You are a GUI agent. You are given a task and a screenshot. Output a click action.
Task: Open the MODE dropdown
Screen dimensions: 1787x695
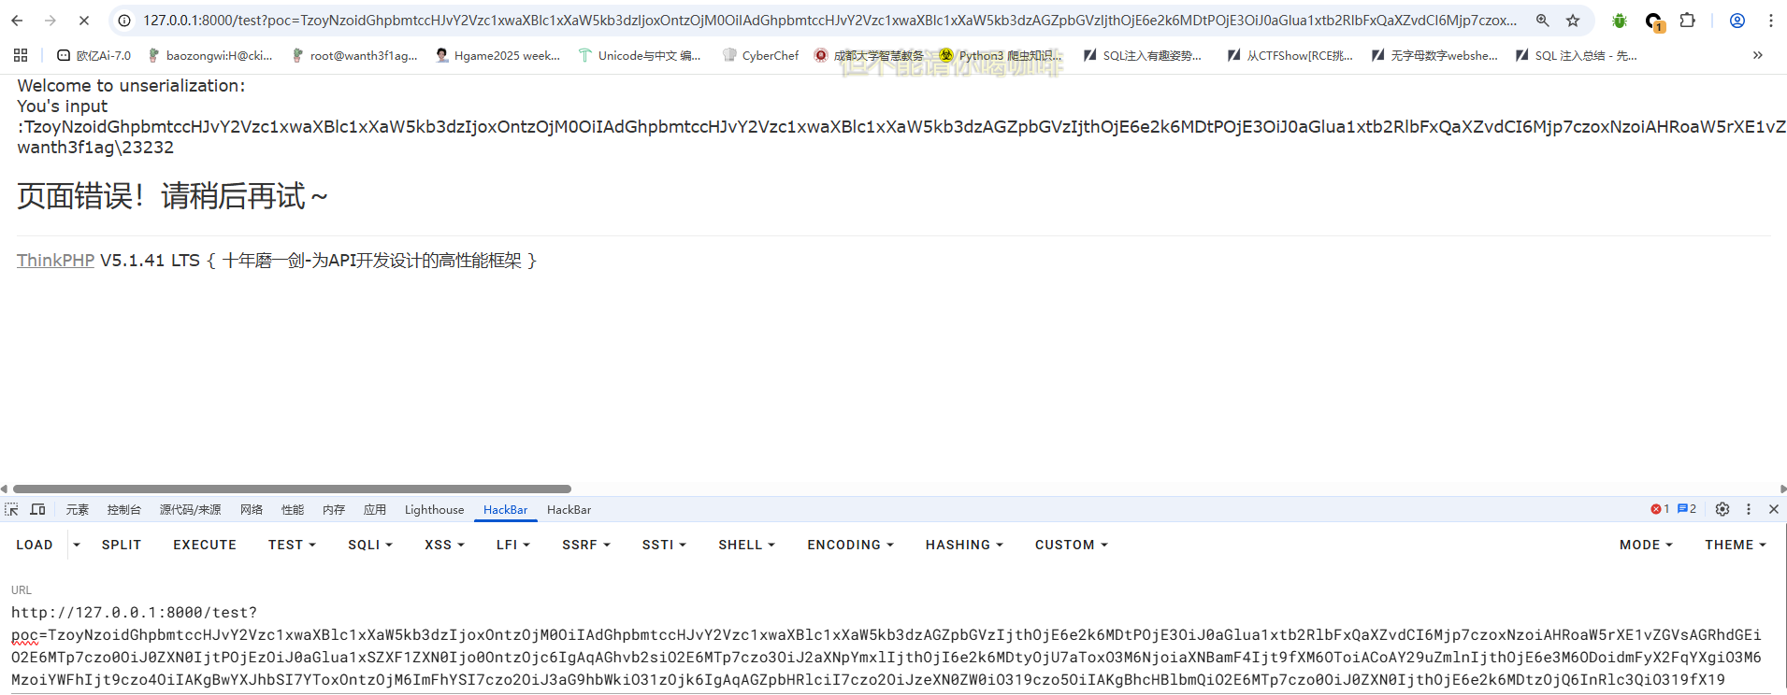coord(1645,546)
